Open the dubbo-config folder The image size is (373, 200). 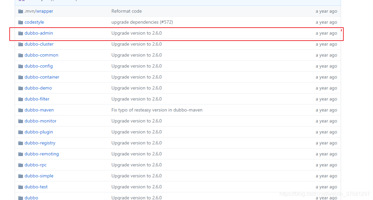[39, 66]
